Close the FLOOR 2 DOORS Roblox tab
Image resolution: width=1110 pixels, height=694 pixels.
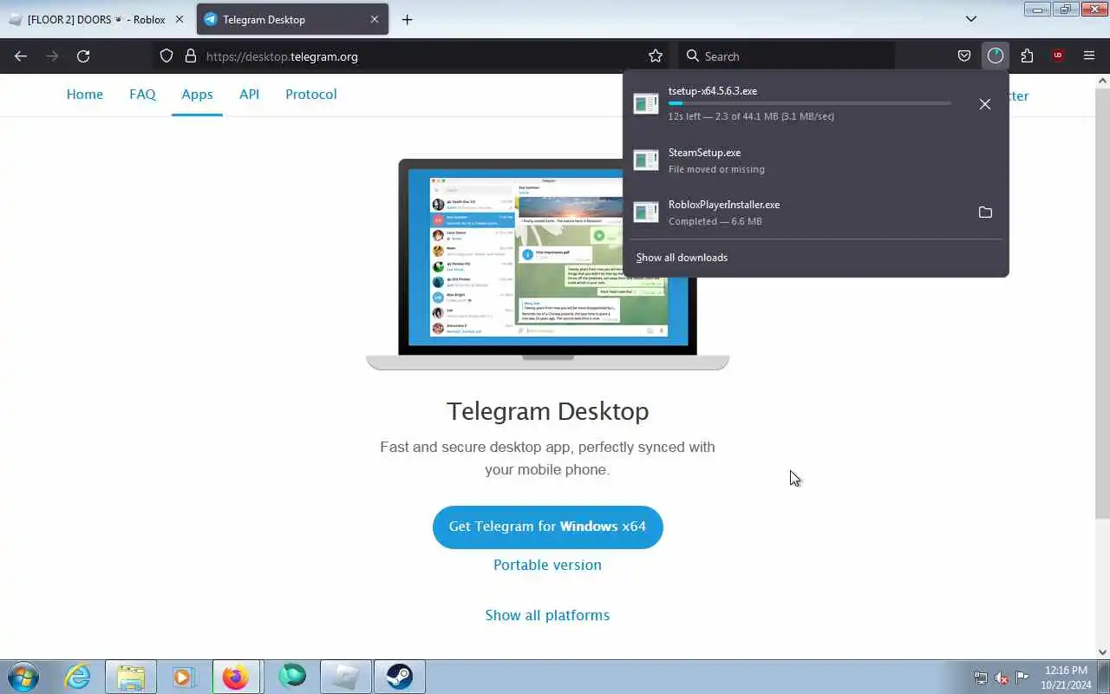(x=180, y=19)
